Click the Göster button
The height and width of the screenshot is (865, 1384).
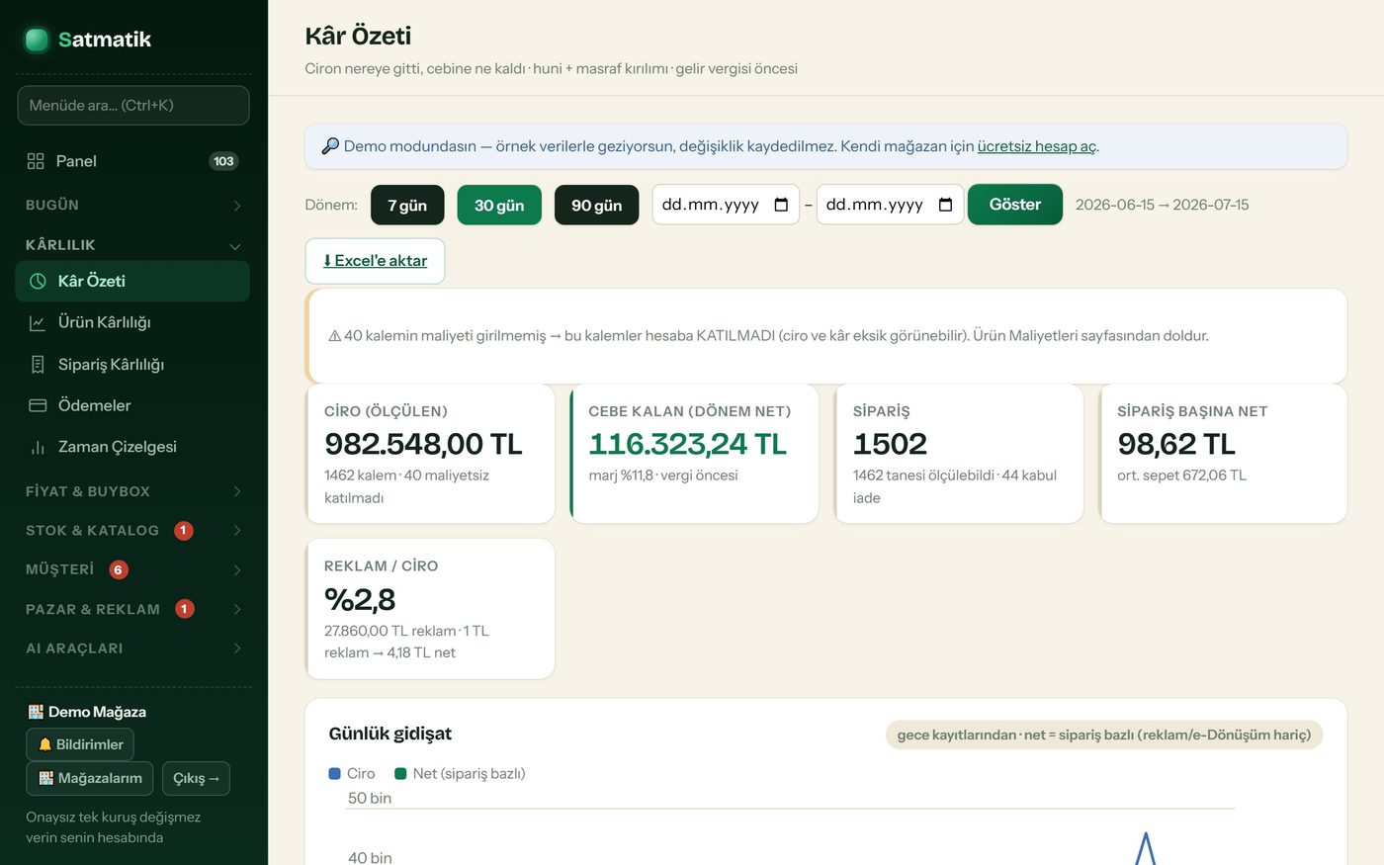tap(1015, 205)
